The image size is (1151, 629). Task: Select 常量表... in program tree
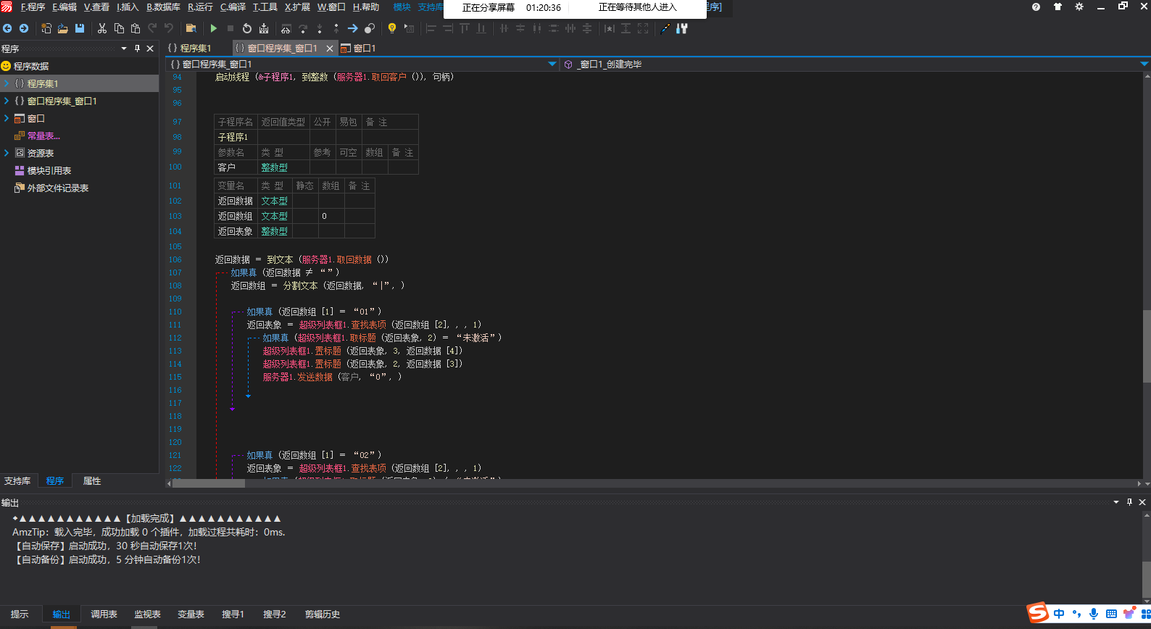tap(43, 136)
